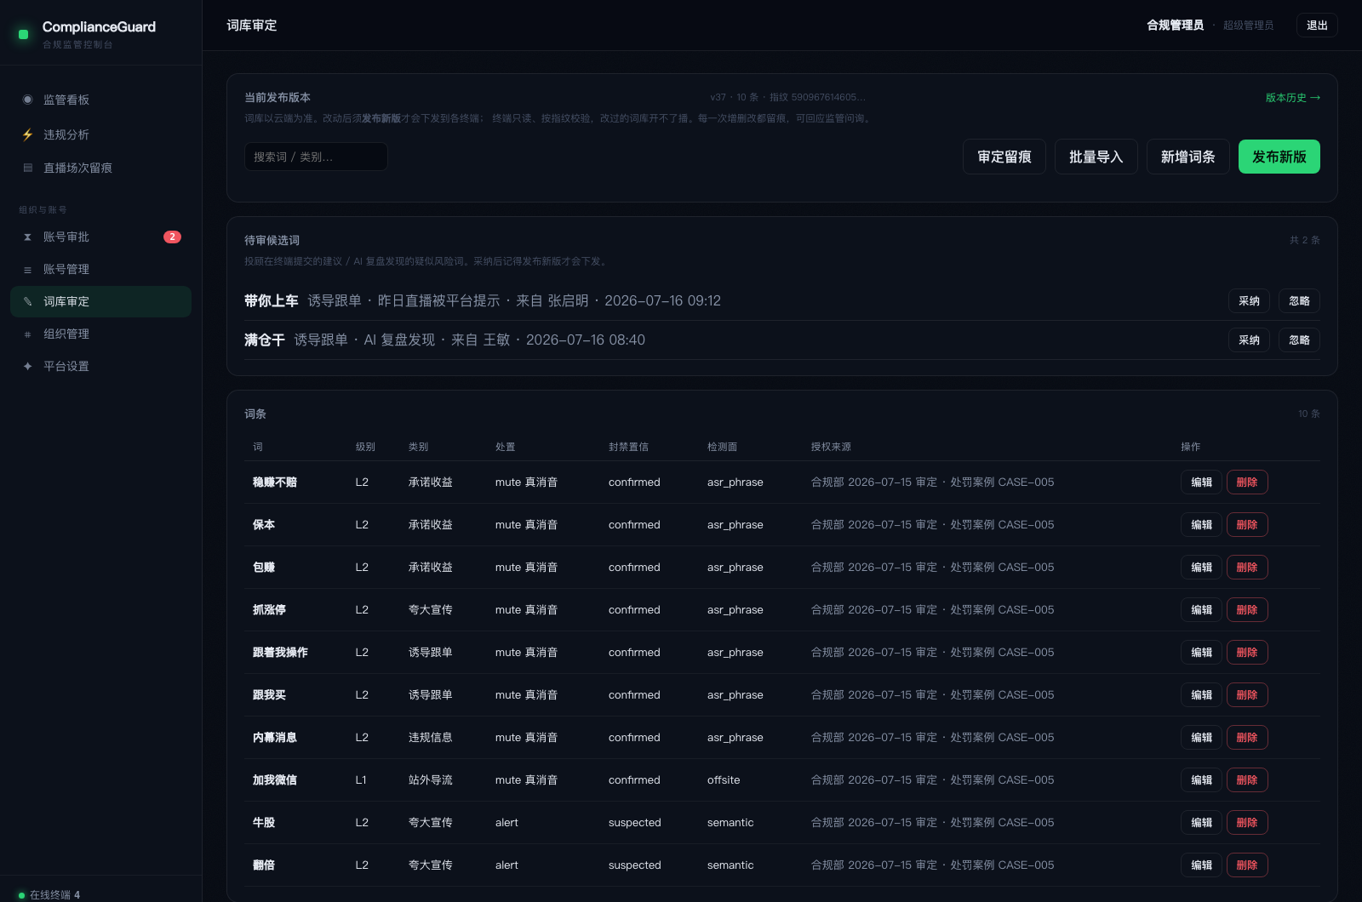Edit the 翻倍 entry

point(1201,865)
